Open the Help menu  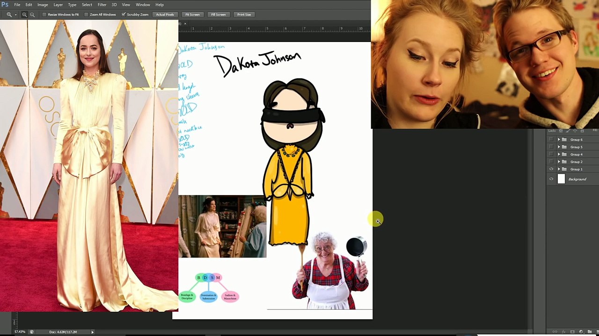[x=160, y=5]
